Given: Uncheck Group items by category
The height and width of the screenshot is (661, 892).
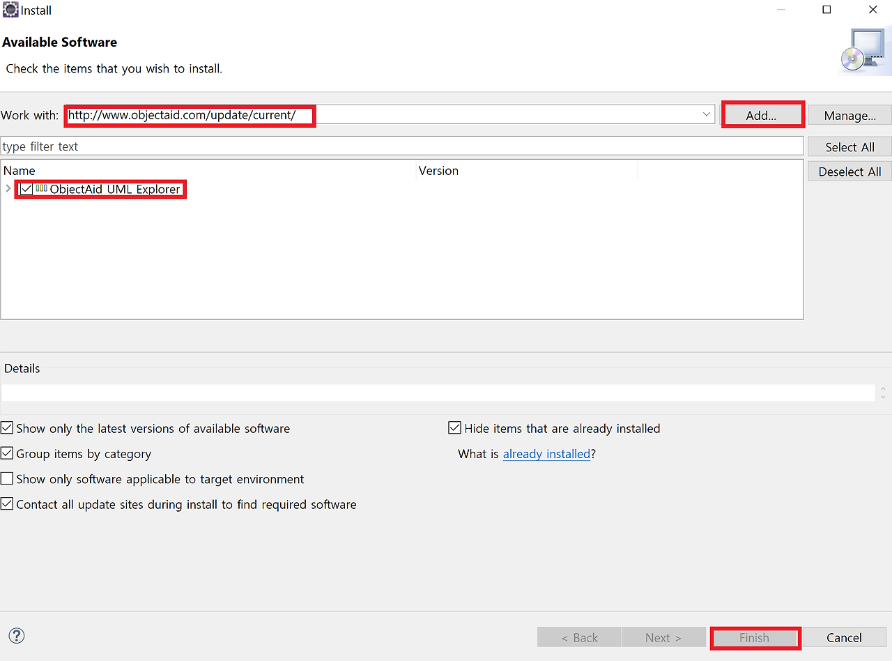Looking at the screenshot, I should (x=7, y=453).
